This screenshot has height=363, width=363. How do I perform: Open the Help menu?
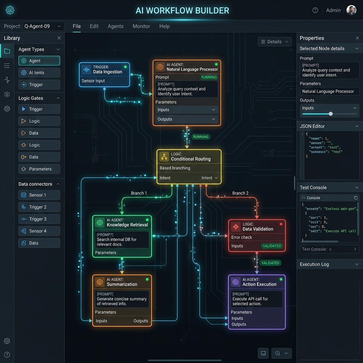164,26
